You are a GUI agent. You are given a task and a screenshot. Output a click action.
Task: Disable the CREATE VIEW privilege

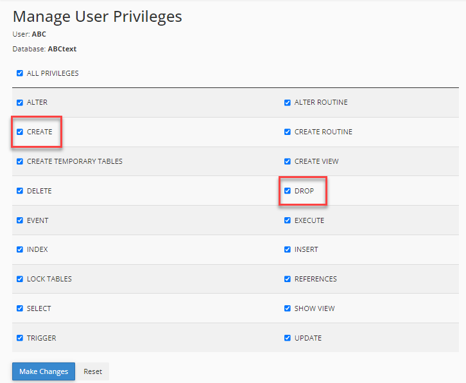[x=288, y=161]
